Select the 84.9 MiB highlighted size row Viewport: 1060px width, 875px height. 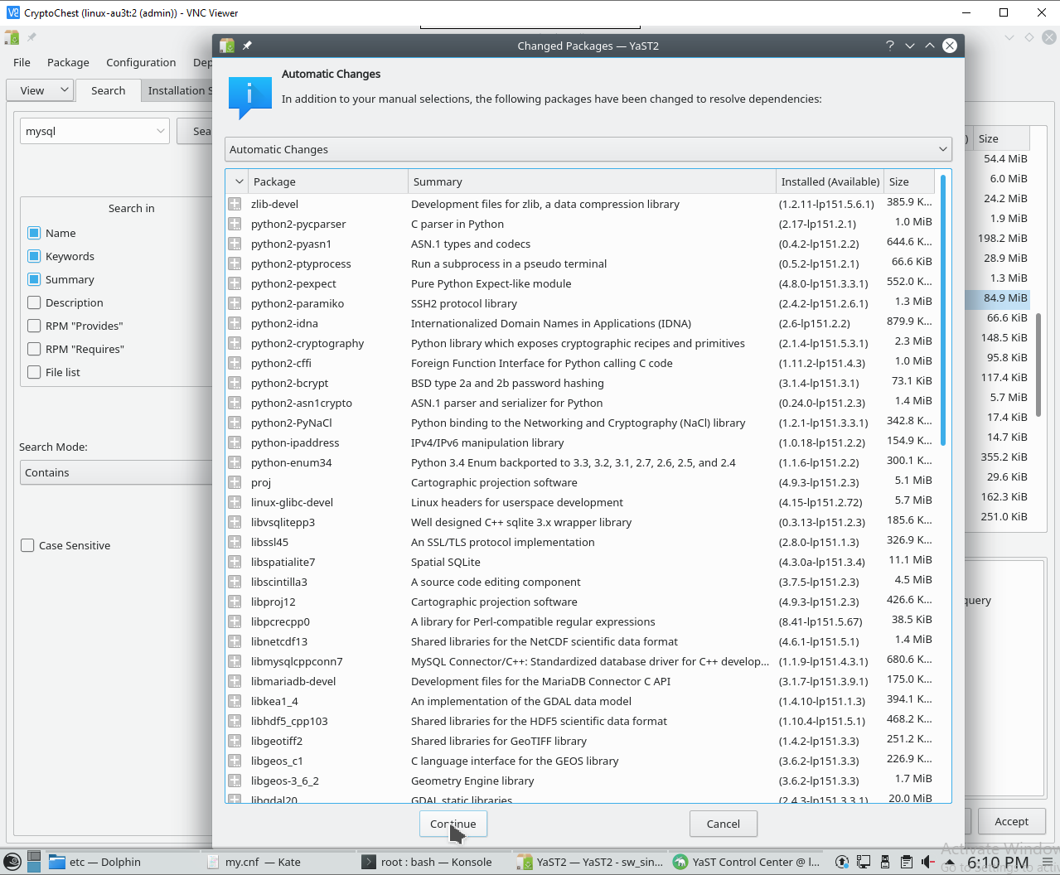998,298
